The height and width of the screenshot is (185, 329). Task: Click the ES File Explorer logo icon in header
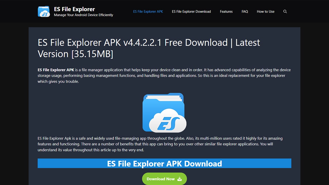click(x=44, y=12)
